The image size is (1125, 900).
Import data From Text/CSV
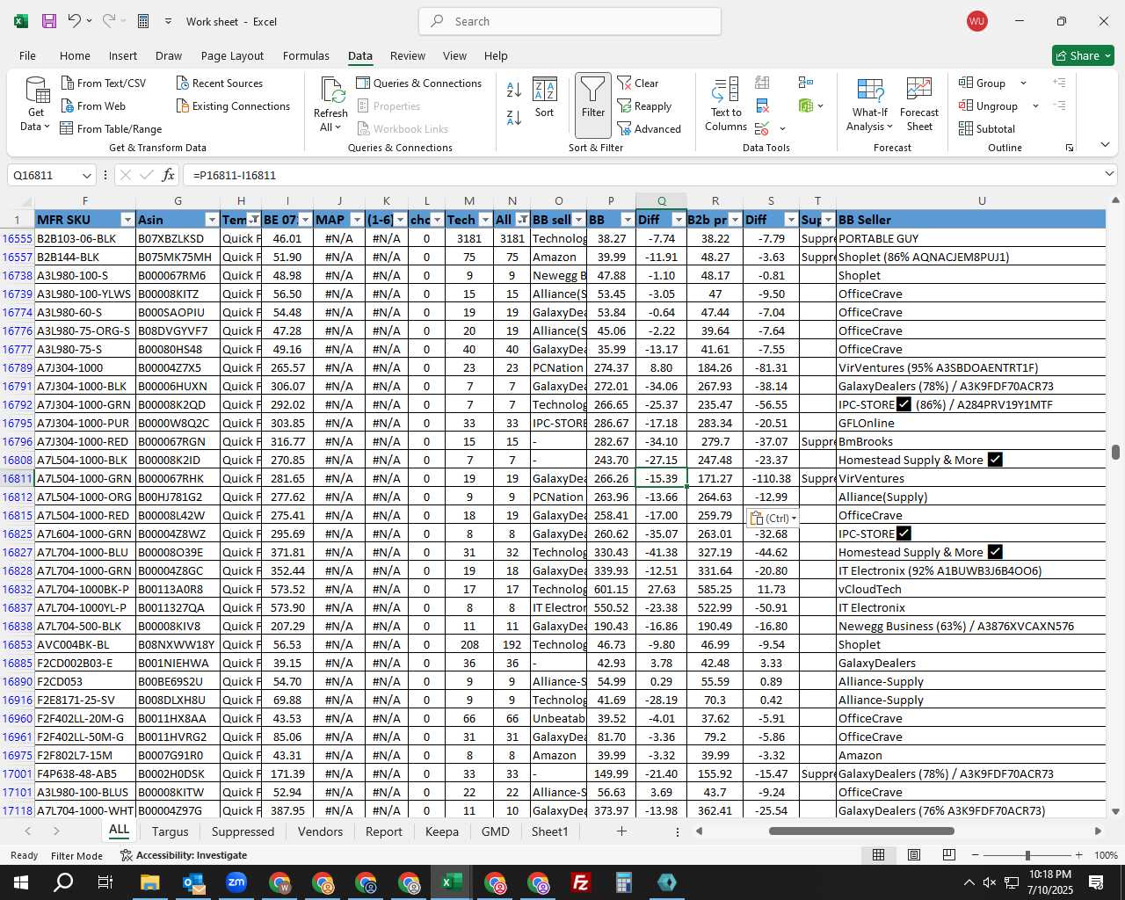(104, 83)
